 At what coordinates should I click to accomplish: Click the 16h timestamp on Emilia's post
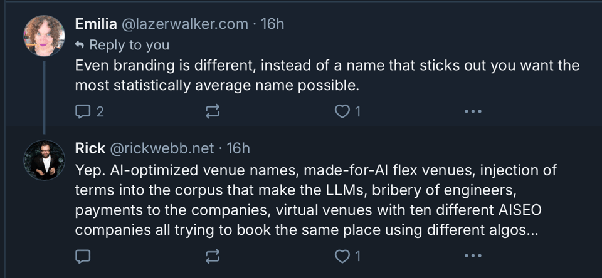[x=272, y=24]
